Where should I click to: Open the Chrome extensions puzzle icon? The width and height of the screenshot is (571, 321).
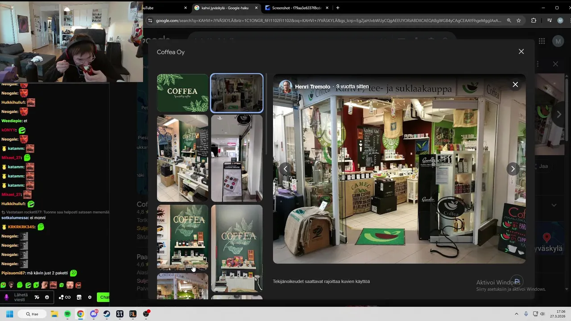[534, 21]
